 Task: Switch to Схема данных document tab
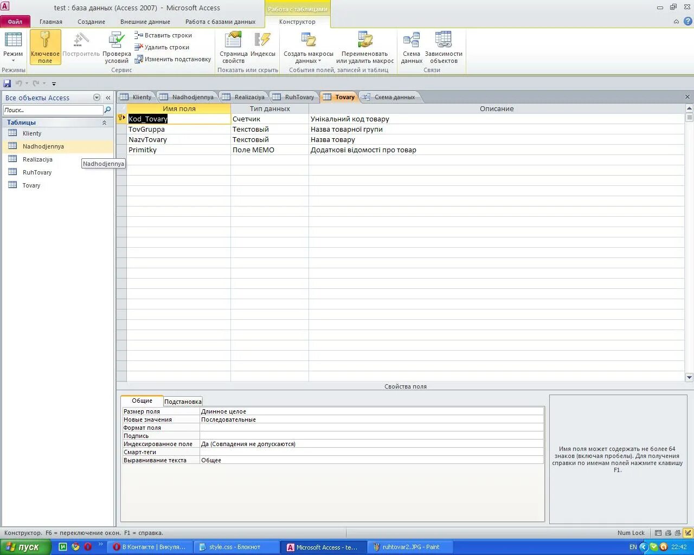coord(389,97)
